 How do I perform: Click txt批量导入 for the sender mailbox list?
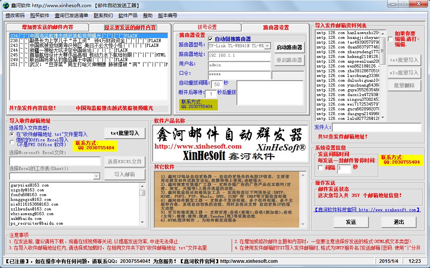404,60
